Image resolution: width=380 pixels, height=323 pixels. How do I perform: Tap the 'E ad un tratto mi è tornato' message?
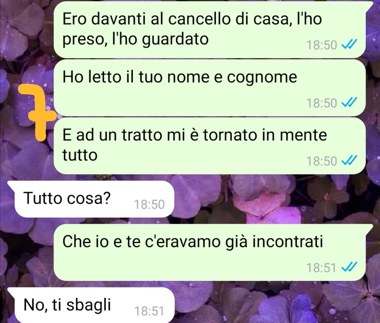tap(209, 146)
